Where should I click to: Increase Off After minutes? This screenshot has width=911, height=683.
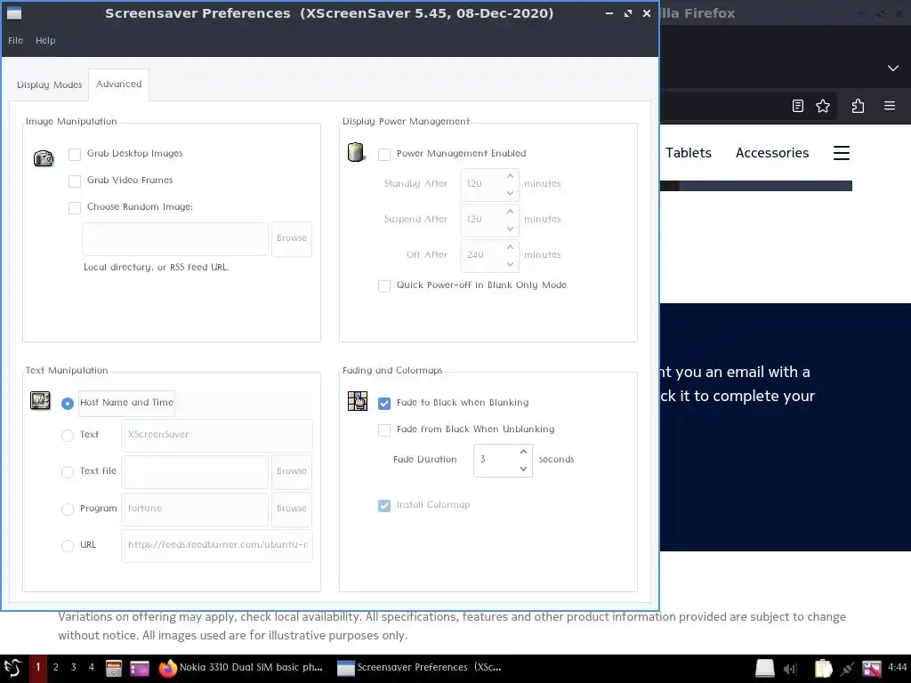tap(510, 247)
